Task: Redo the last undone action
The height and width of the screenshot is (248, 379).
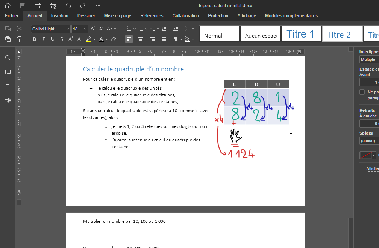Action: 83,6
